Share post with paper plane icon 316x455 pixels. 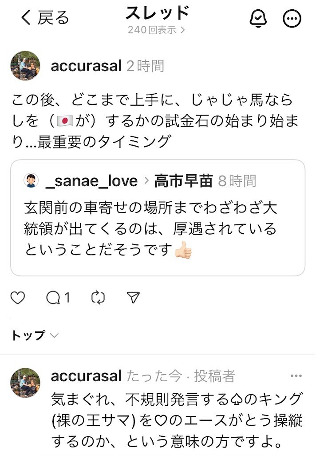(x=133, y=297)
